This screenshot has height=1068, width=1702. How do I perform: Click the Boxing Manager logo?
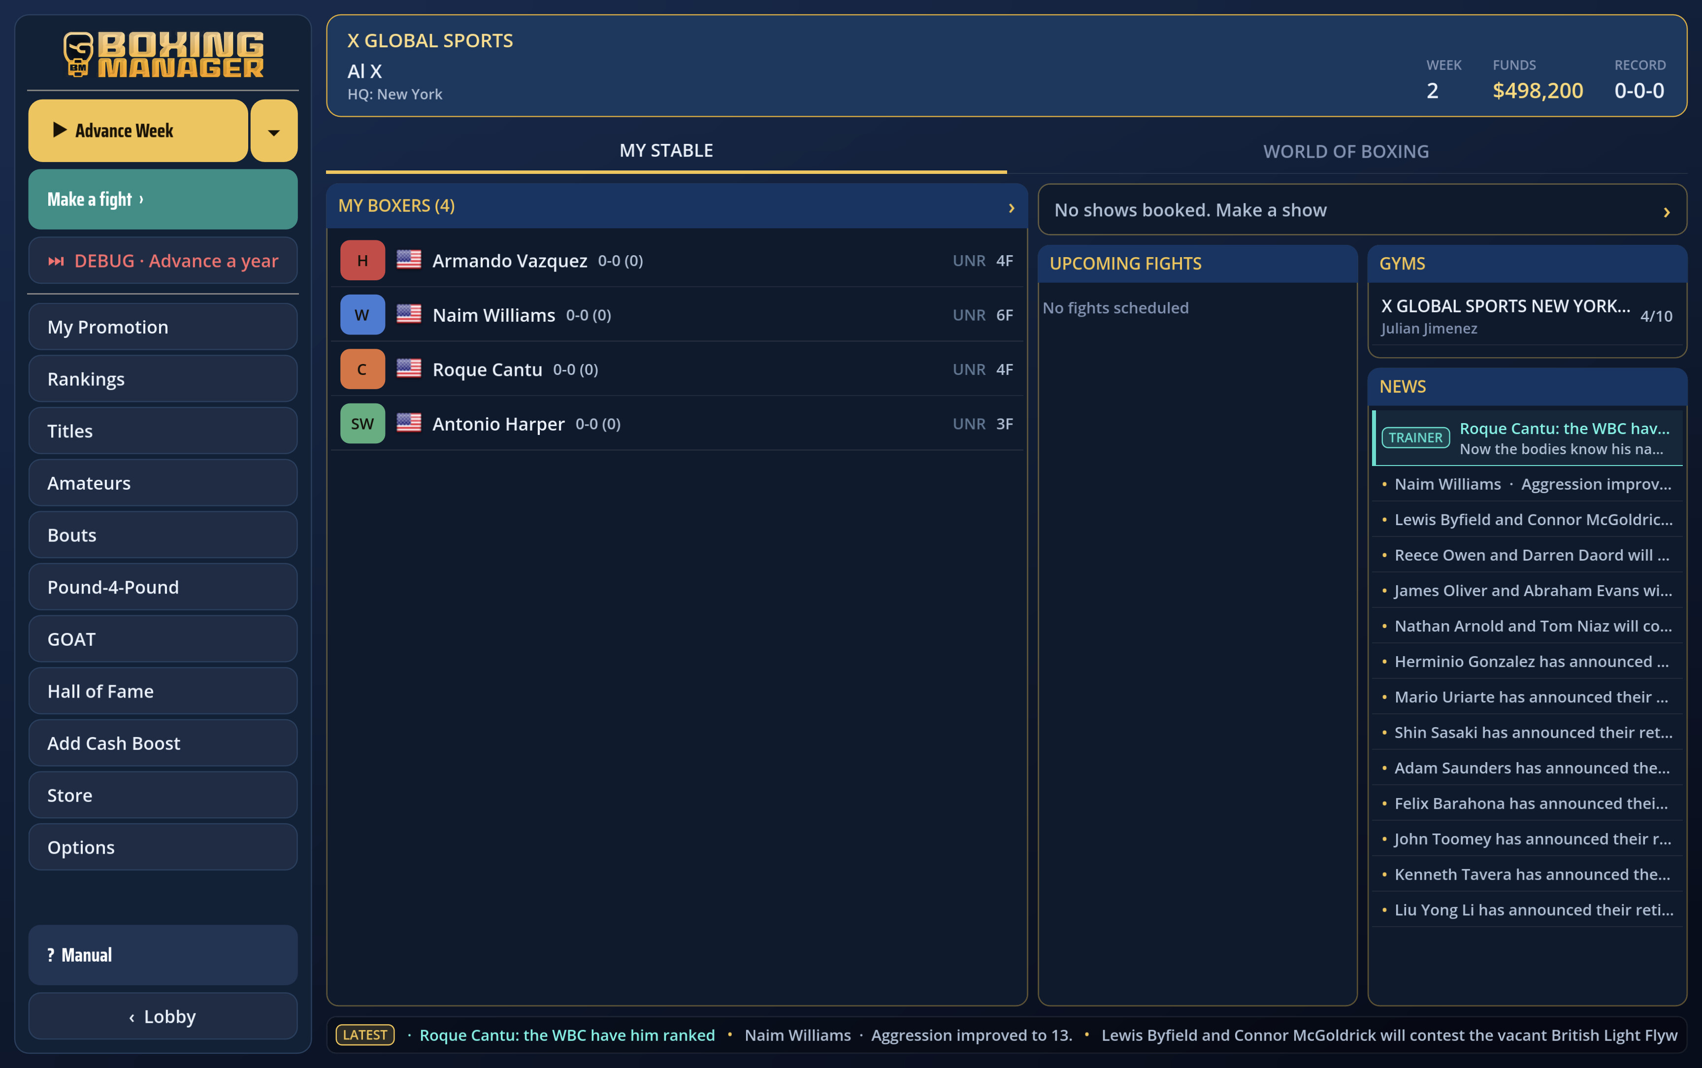163,54
